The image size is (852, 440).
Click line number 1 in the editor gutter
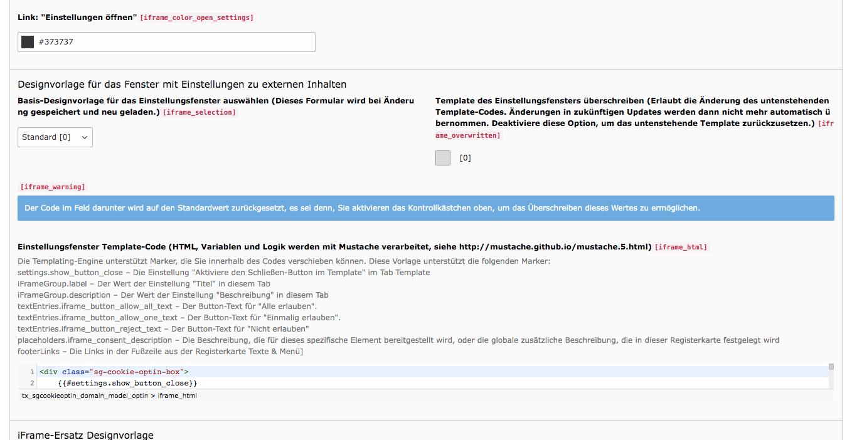pyautogui.click(x=31, y=372)
